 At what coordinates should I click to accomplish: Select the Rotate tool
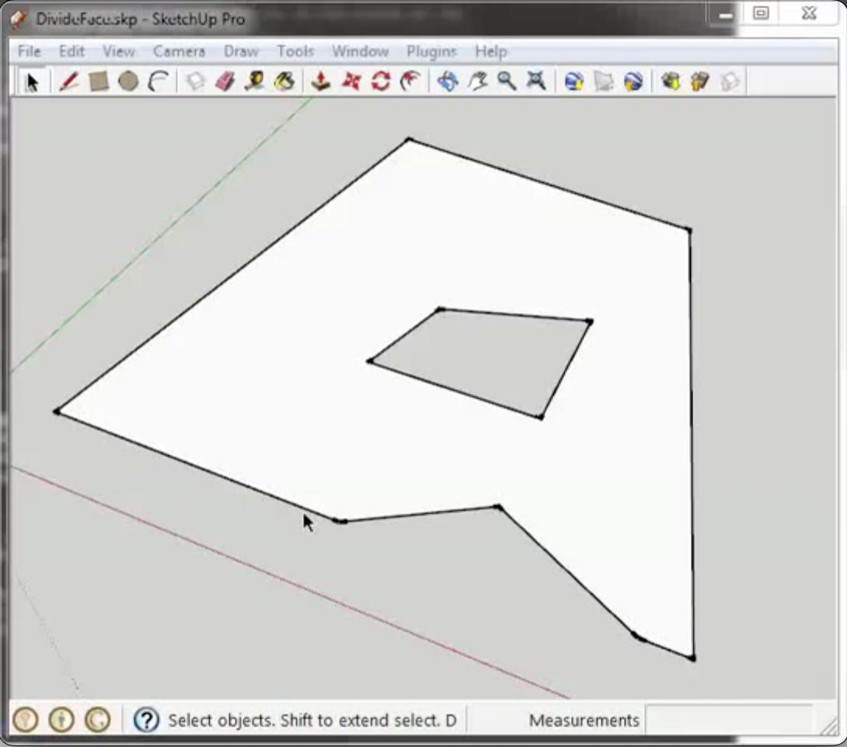pos(381,82)
